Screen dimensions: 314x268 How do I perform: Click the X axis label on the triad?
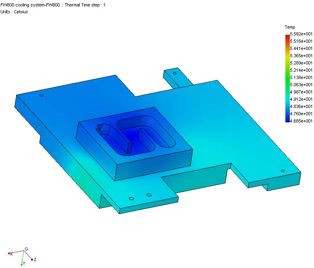coord(11,254)
